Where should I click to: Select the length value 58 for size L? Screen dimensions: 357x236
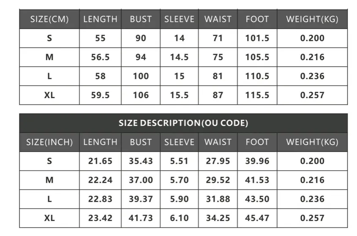click(100, 76)
